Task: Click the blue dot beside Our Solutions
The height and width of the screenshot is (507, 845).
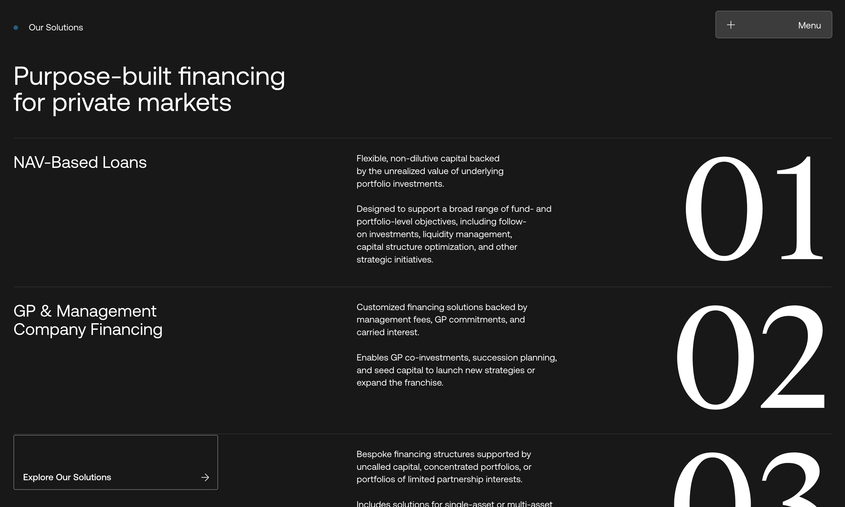Action: point(16,28)
